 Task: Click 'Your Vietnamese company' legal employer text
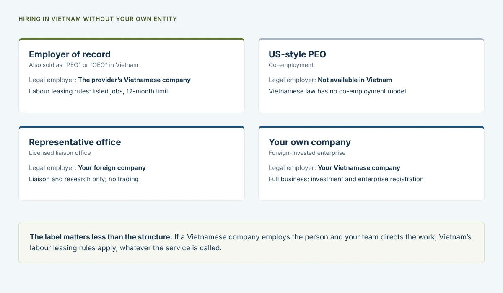[359, 168]
